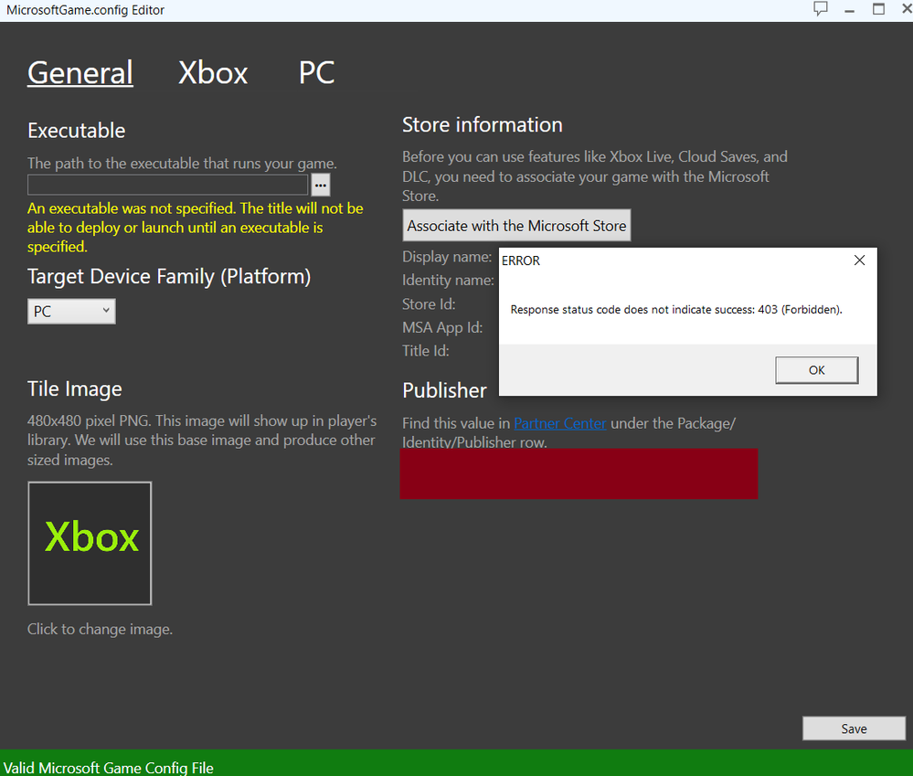913x776 pixels.
Task: Click the 'Click to change image.' caption
Action: [x=100, y=629]
